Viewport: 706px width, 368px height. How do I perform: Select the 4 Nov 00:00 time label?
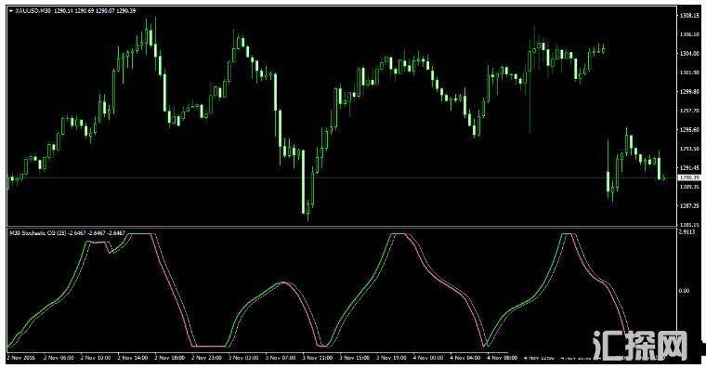coord(427,358)
